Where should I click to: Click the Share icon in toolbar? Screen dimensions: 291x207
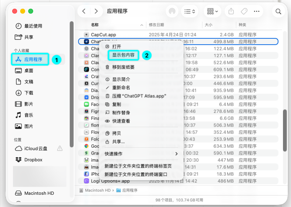pyautogui.click(x=231, y=11)
